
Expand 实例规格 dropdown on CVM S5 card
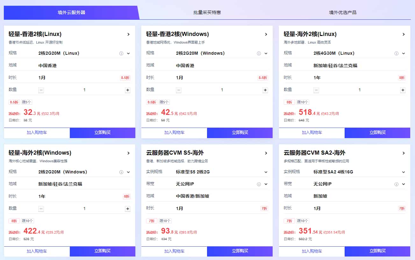266,172
